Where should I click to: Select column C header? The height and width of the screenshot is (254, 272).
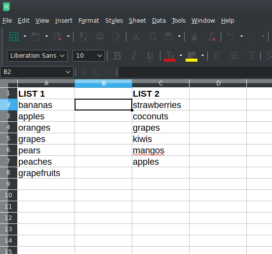click(x=161, y=83)
